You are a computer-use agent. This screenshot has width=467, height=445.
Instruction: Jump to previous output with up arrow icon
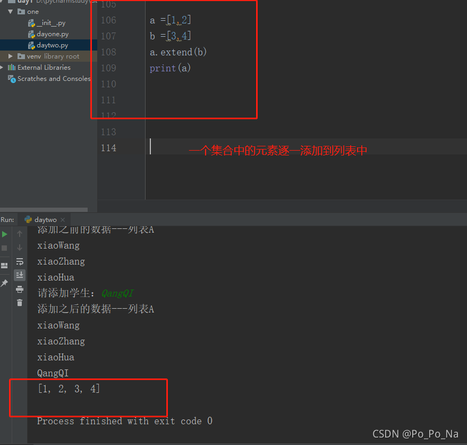click(20, 234)
